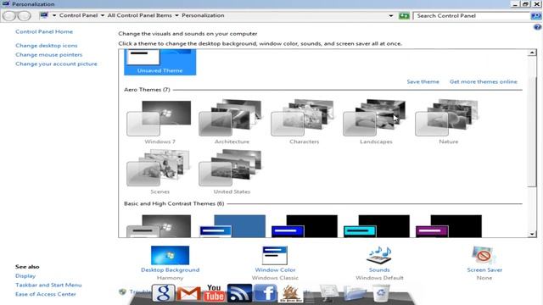Click the help question mark icon
Screen dimensions: 543x305
point(537,27)
